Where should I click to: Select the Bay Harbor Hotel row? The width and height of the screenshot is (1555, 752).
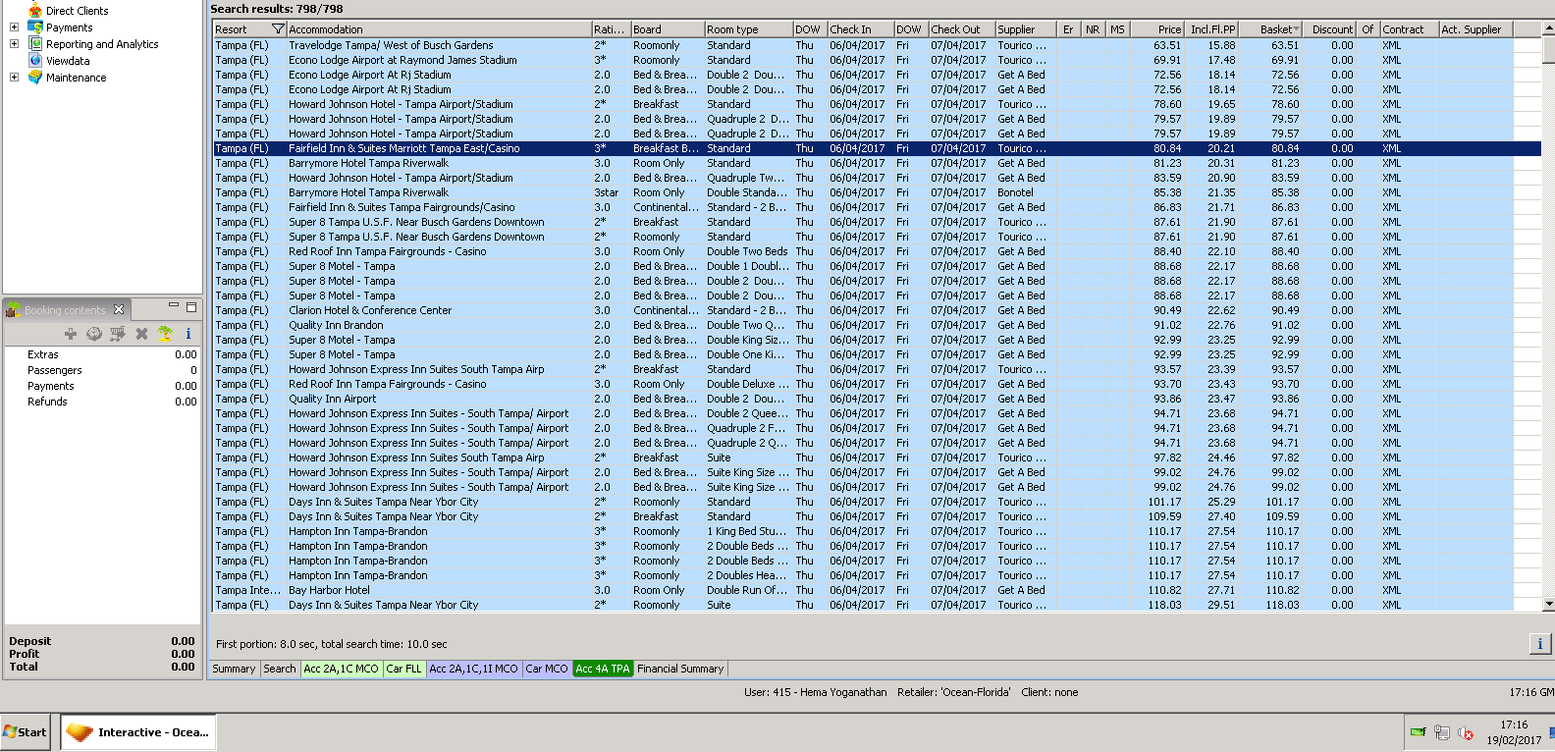click(329, 590)
